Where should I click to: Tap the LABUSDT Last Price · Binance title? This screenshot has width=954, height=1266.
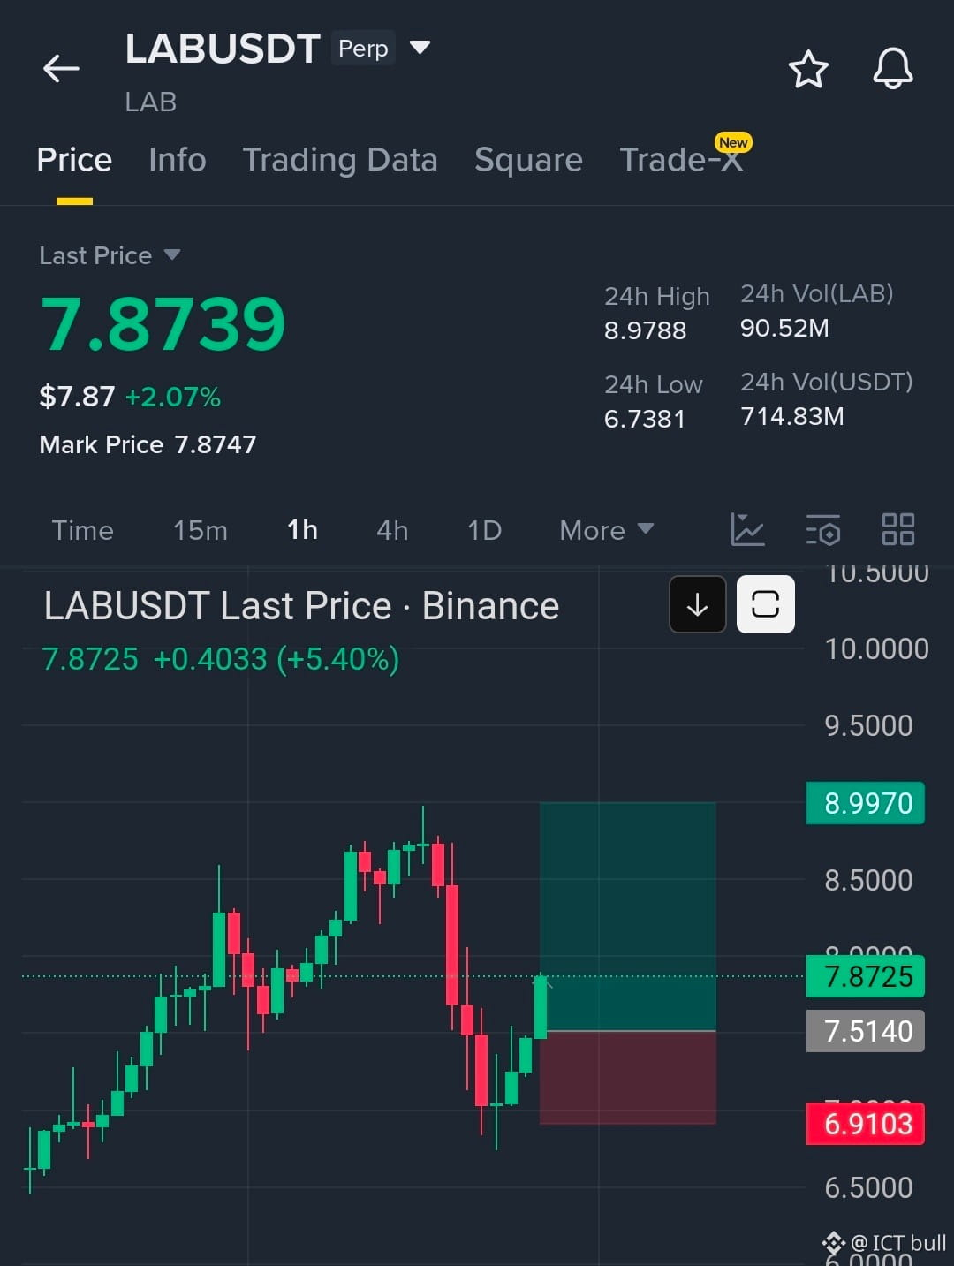coord(301,606)
